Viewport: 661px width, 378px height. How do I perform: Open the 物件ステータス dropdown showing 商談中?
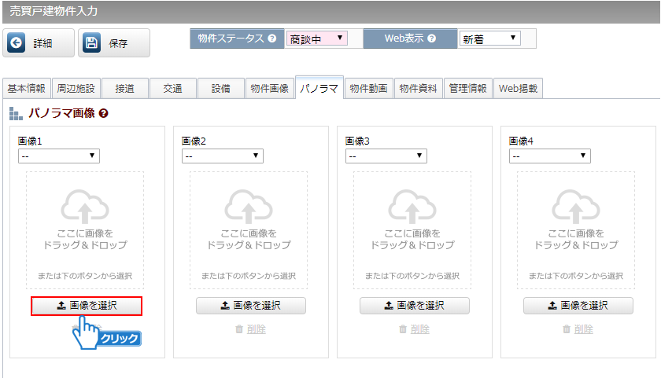point(316,39)
